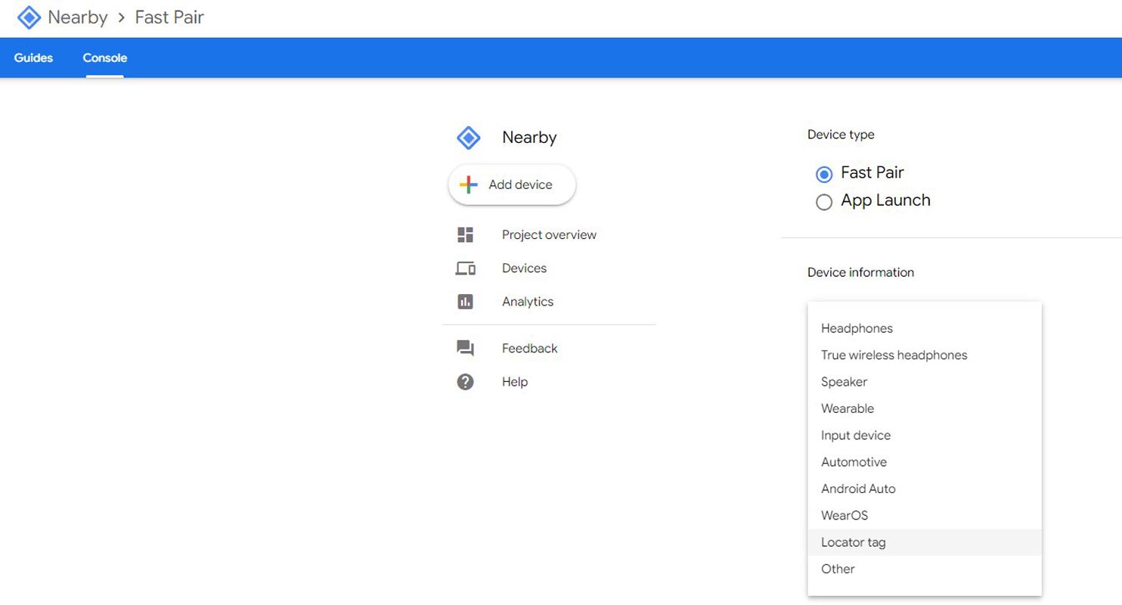Choose Android Auto from the list
Viewport: 1122px width, 605px height.
925,489
